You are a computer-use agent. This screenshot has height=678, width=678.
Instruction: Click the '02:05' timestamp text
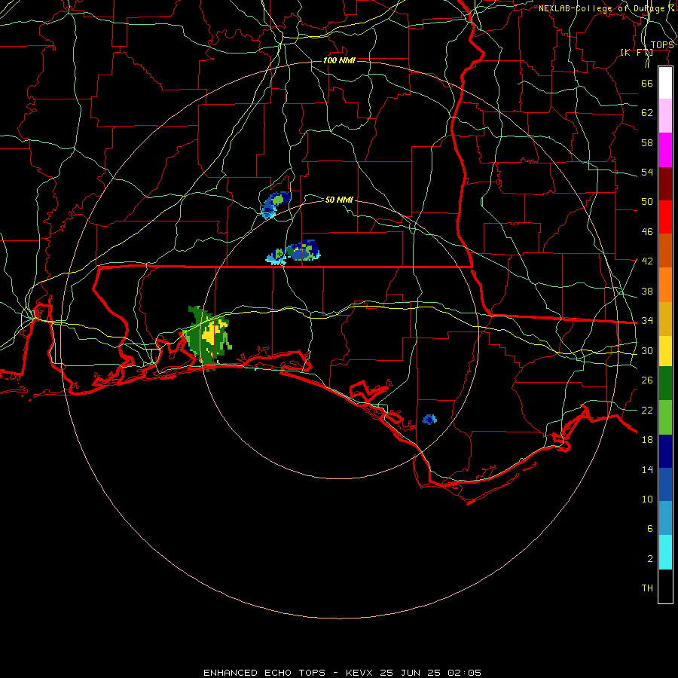coord(464,673)
